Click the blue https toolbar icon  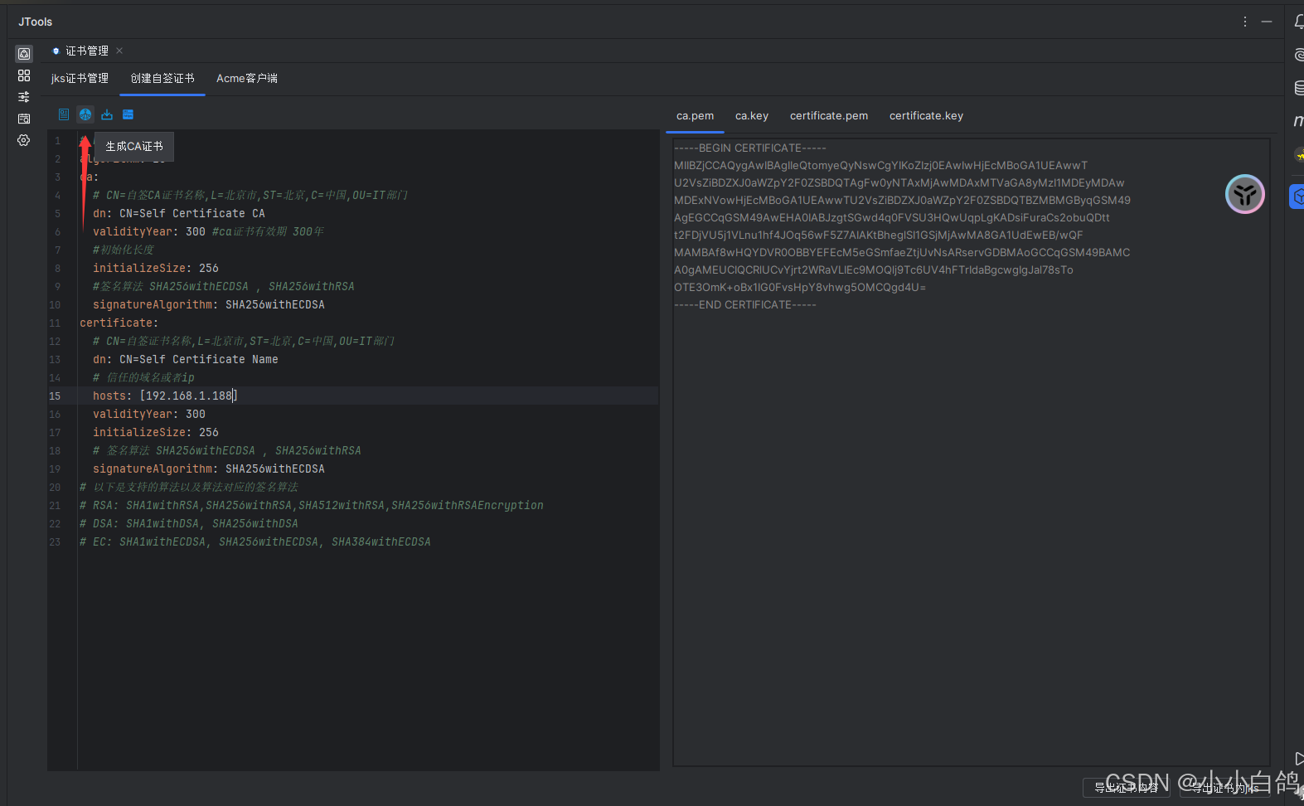pos(128,114)
